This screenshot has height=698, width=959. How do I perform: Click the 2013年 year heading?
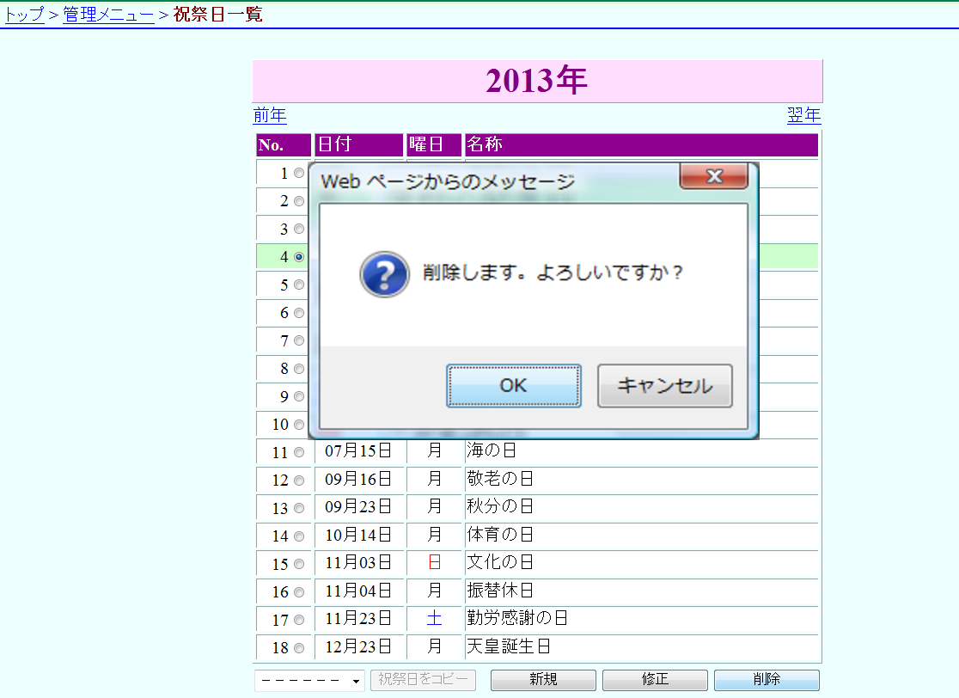click(536, 80)
